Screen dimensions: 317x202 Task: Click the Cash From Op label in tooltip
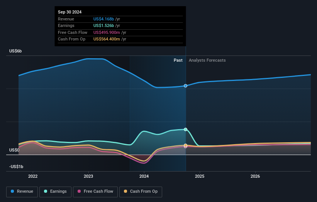(x=71, y=39)
